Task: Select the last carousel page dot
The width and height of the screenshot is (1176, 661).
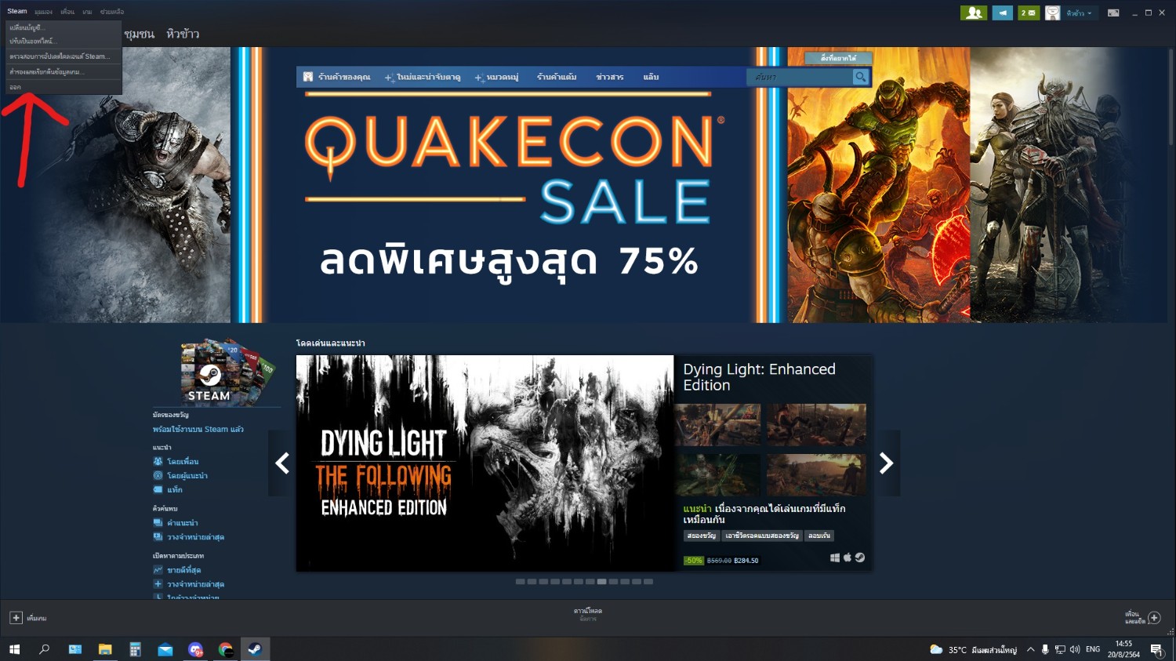Action: (x=648, y=582)
